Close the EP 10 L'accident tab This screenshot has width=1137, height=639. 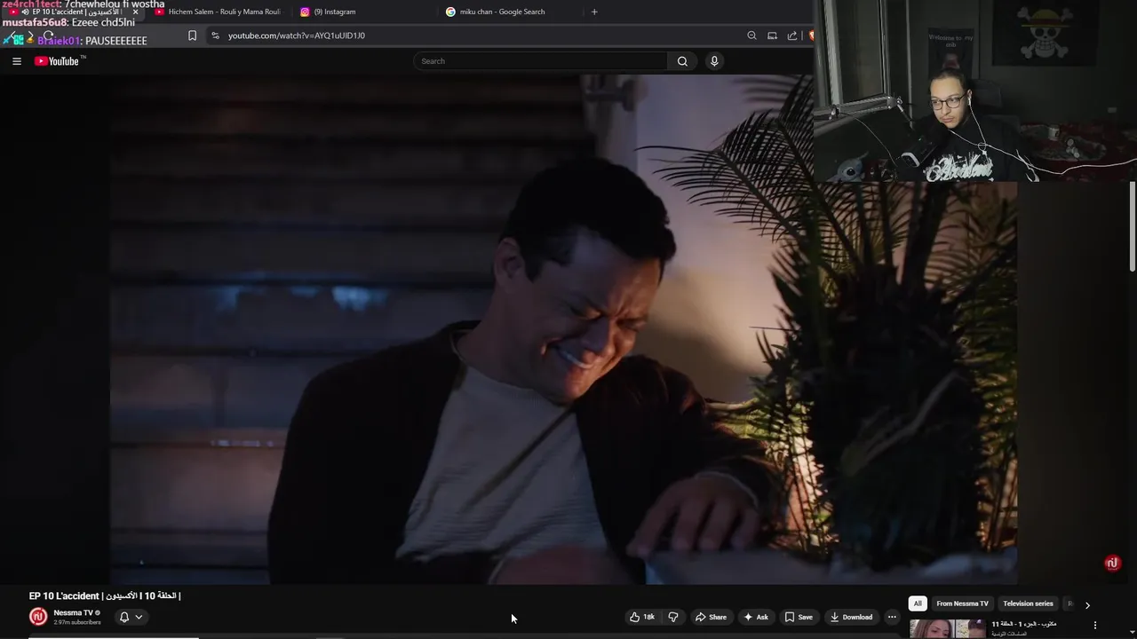pos(135,12)
